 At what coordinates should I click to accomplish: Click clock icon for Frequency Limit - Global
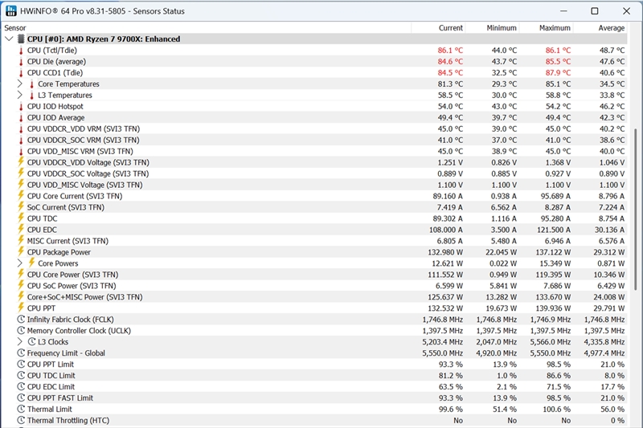pyautogui.click(x=21, y=353)
